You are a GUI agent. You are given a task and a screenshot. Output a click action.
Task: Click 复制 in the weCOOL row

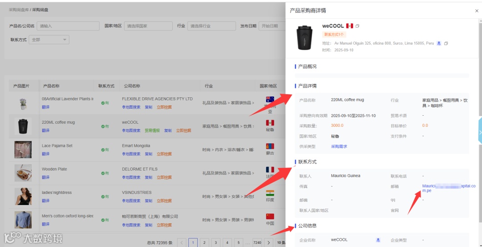click(x=168, y=130)
